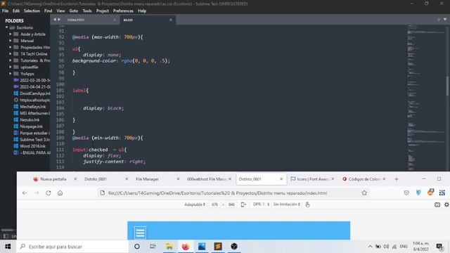Expand the T4 TecH Online folder

pos(10,54)
